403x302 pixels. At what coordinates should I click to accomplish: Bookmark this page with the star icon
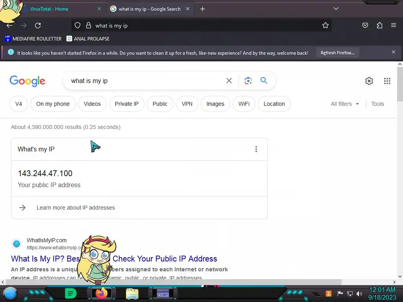(x=325, y=25)
